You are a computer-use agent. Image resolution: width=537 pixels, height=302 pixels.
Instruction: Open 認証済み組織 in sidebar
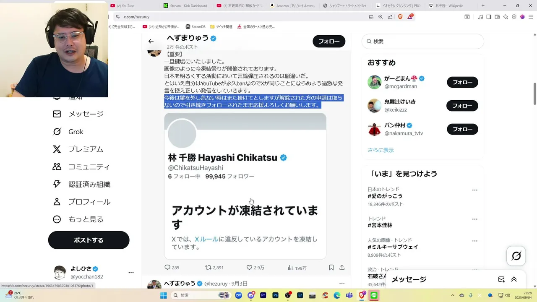(x=81, y=184)
